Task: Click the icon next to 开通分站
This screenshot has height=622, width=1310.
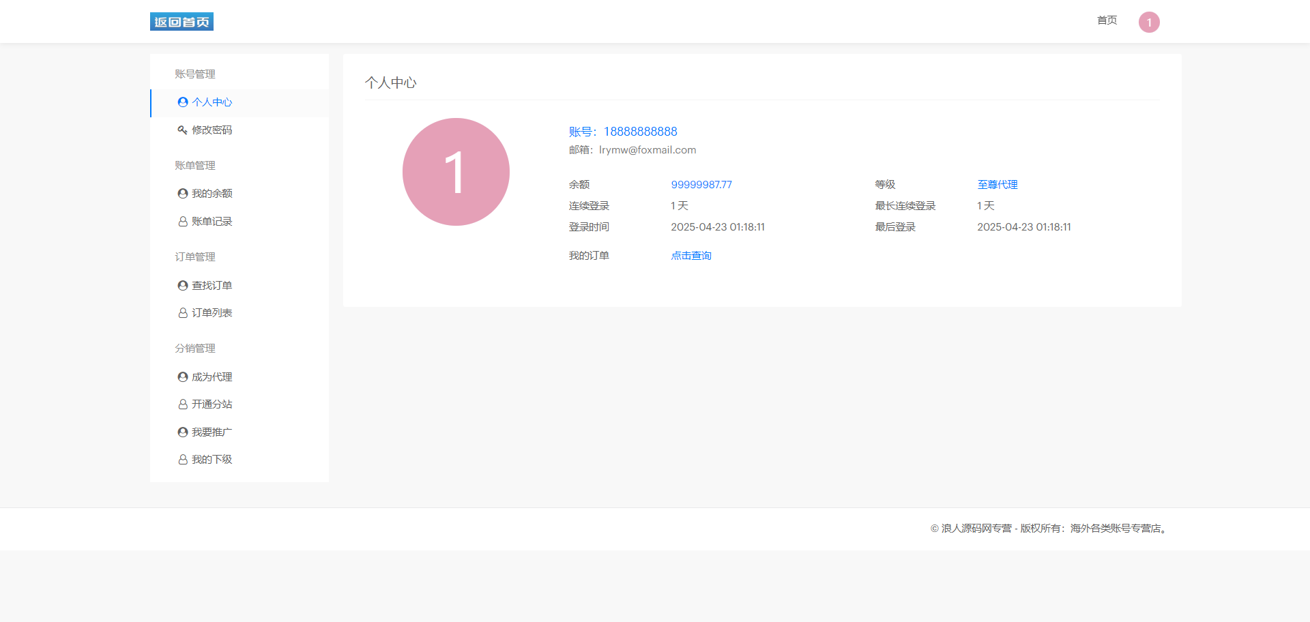Action: coord(183,404)
